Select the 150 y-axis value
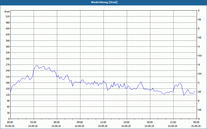 pyautogui.click(x=8, y=89)
